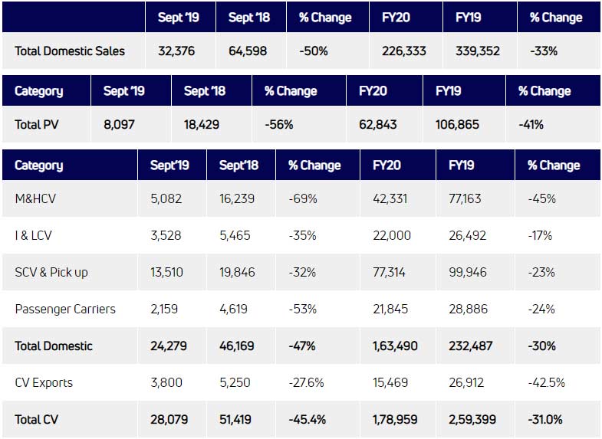The height and width of the screenshot is (439, 602).
Task: Select the -56% Total PV change cell
Action: (x=279, y=124)
